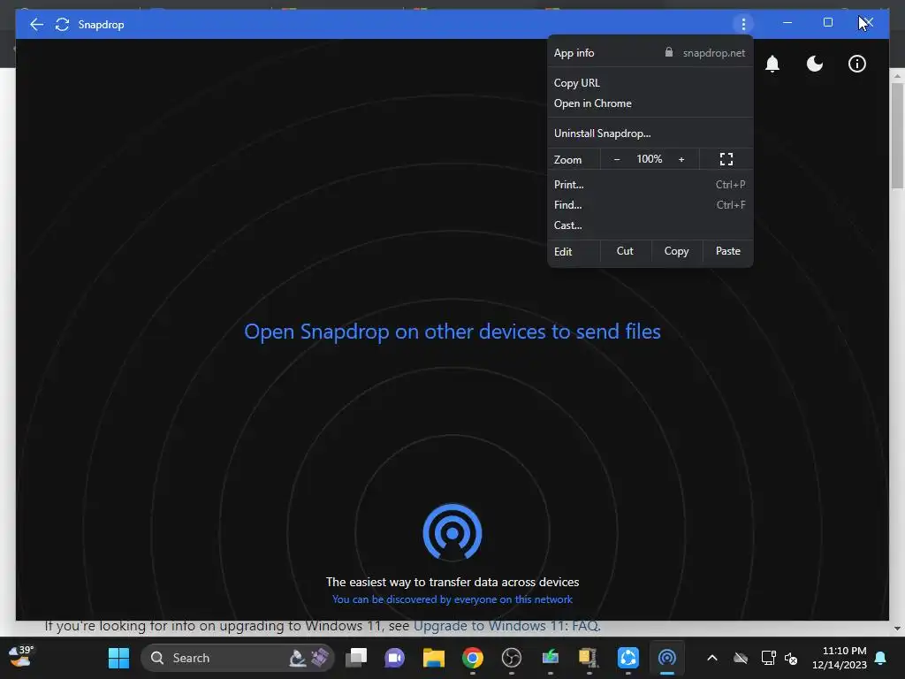
Task: Choose Cast... from the menu
Action: [x=650, y=225]
